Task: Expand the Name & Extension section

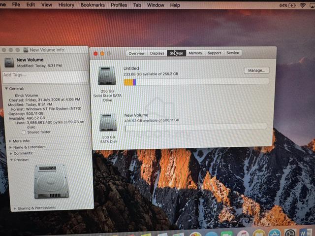Action: tap(10, 147)
